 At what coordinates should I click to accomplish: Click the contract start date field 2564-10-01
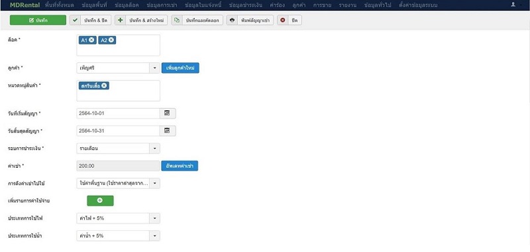(118, 113)
